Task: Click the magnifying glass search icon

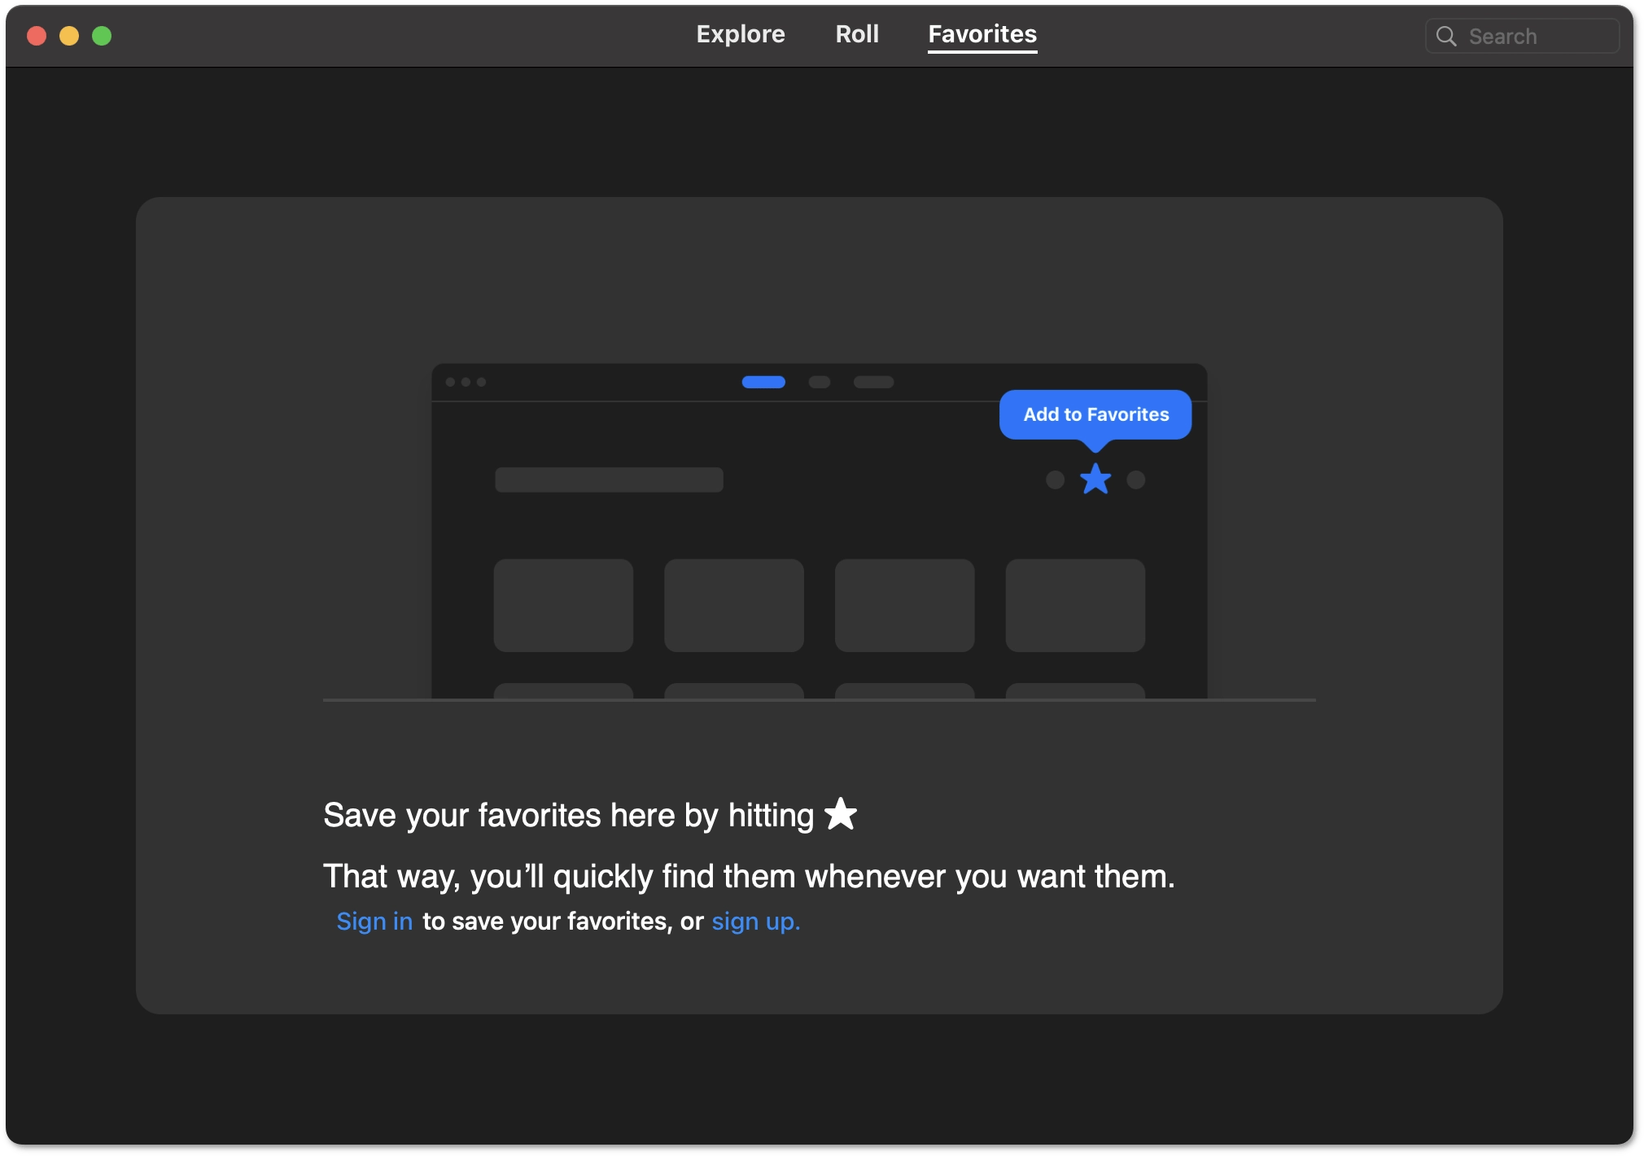Action: tap(1445, 37)
